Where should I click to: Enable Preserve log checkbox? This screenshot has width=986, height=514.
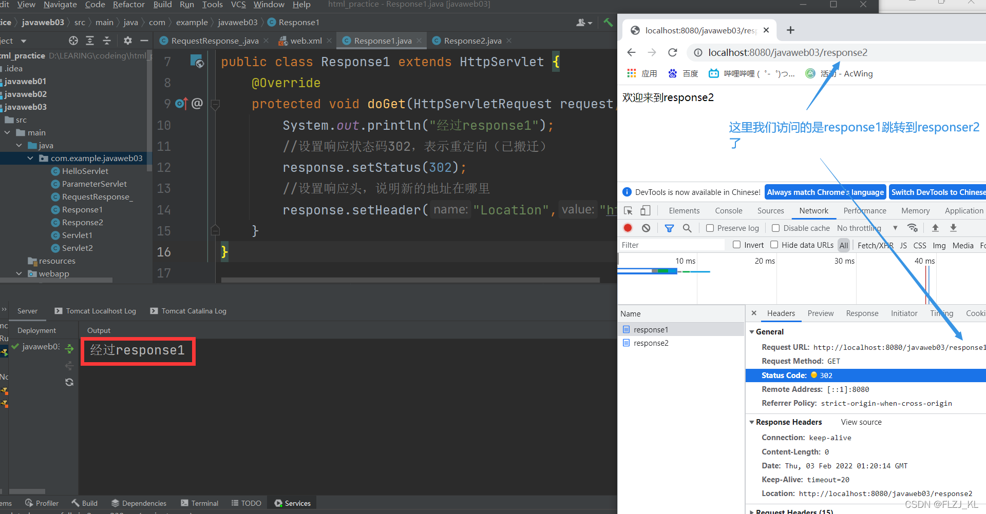pyautogui.click(x=710, y=228)
